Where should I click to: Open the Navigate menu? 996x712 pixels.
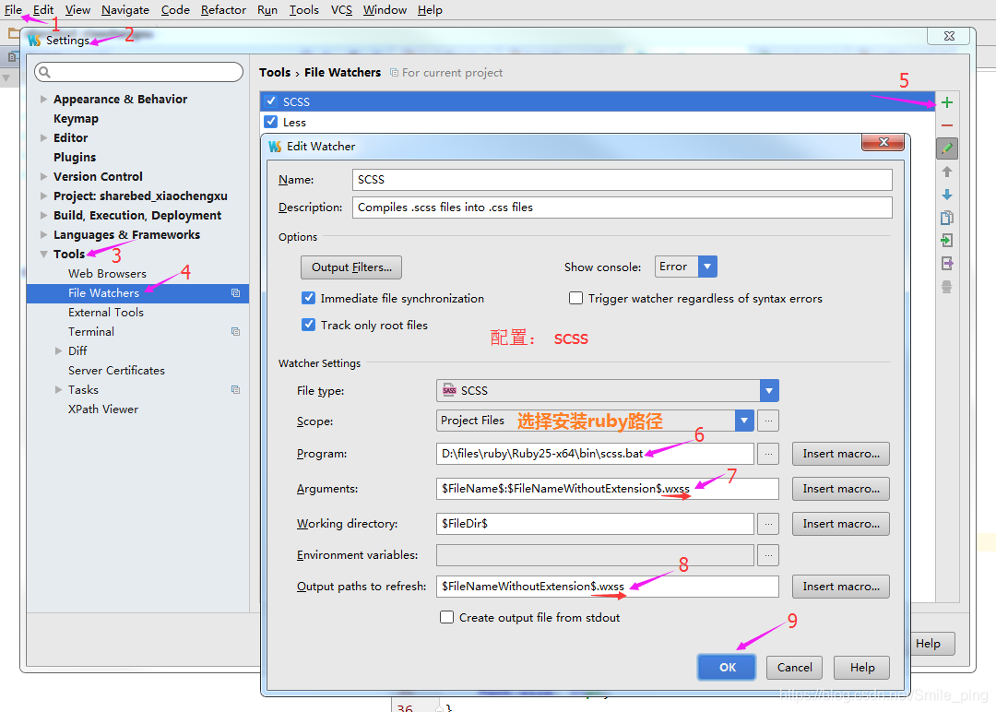point(125,10)
